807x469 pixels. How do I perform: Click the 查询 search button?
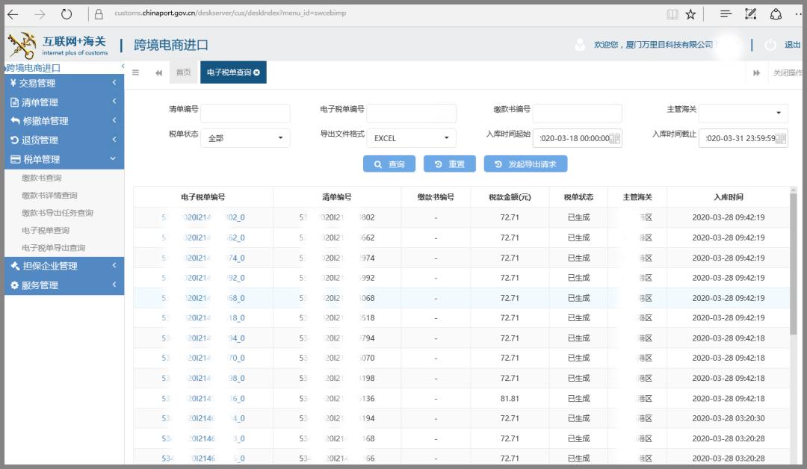[x=389, y=164]
